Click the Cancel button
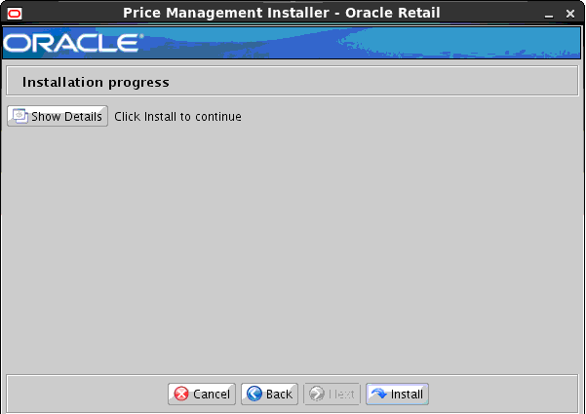 coord(202,394)
